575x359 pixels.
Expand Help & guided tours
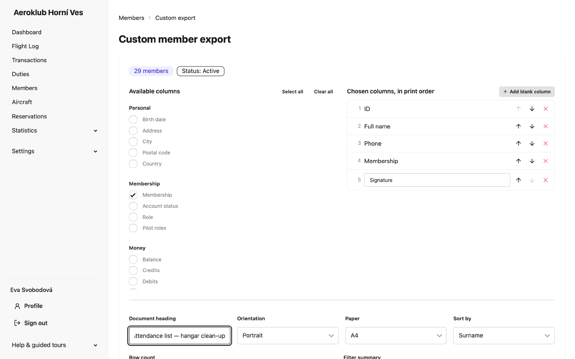55,345
